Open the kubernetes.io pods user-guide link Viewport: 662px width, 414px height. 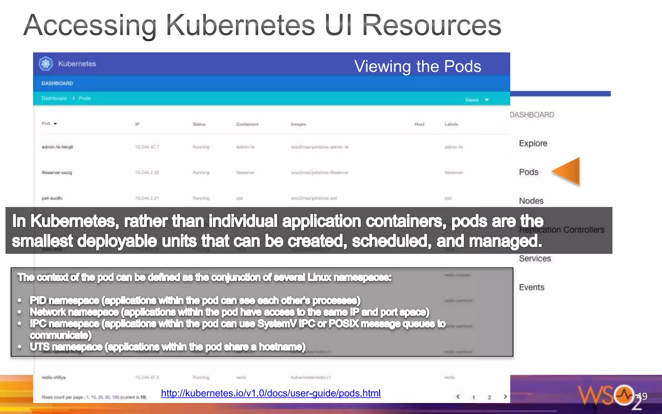coord(271,393)
